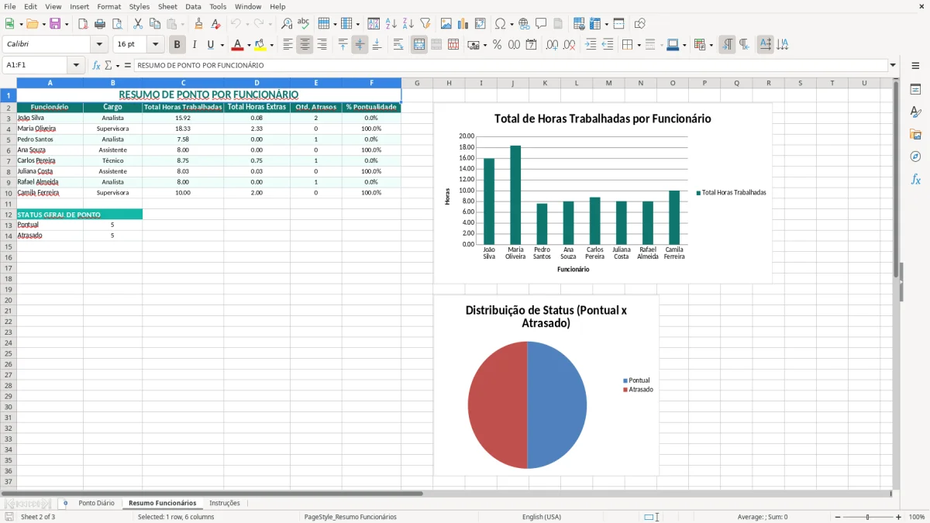The width and height of the screenshot is (930, 523).
Task: Open the Insert menu
Action: pyautogui.click(x=79, y=6)
